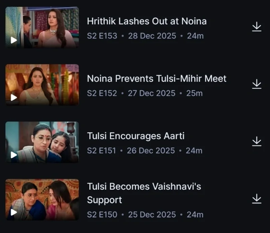Select the title Tulsi Encourages Aarti
270x233 pixels.
(136, 136)
